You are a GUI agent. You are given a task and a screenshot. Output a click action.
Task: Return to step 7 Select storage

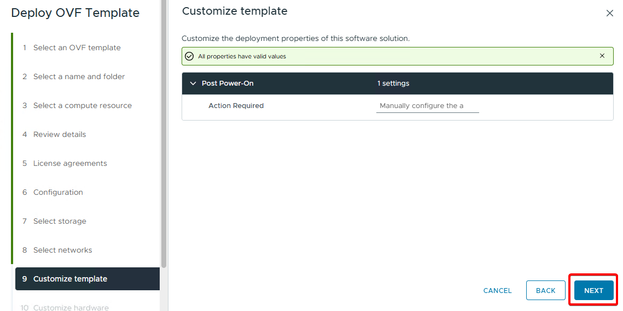tap(60, 222)
